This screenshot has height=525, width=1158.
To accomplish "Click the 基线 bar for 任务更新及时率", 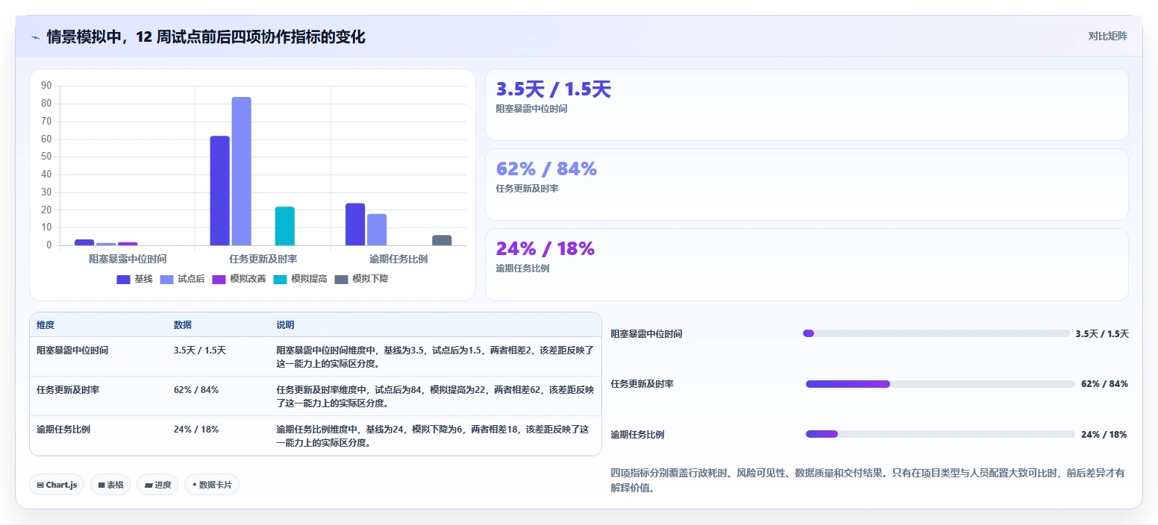I will coord(219,190).
